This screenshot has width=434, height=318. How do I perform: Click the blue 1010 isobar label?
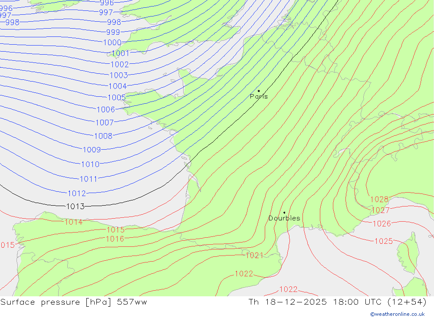click(90, 164)
